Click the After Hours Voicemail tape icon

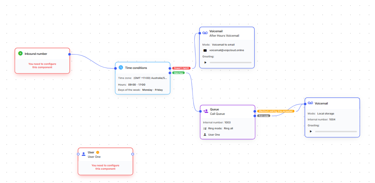pos(205,33)
